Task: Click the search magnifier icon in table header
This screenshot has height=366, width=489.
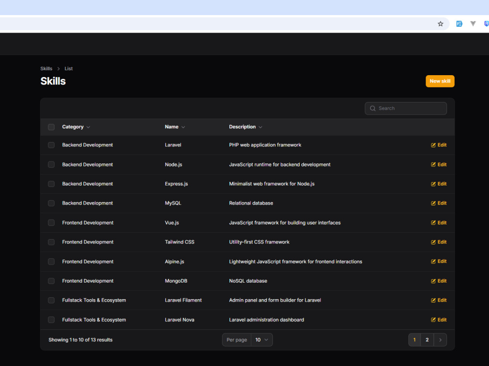Action: pos(372,108)
